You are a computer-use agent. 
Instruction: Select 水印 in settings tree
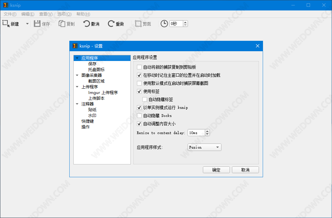92,116
